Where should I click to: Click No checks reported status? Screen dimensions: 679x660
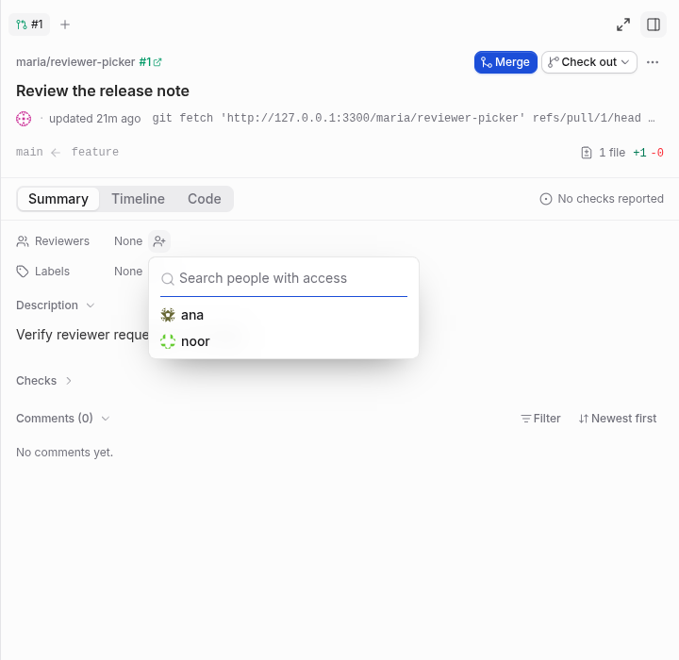coord(602,199)
